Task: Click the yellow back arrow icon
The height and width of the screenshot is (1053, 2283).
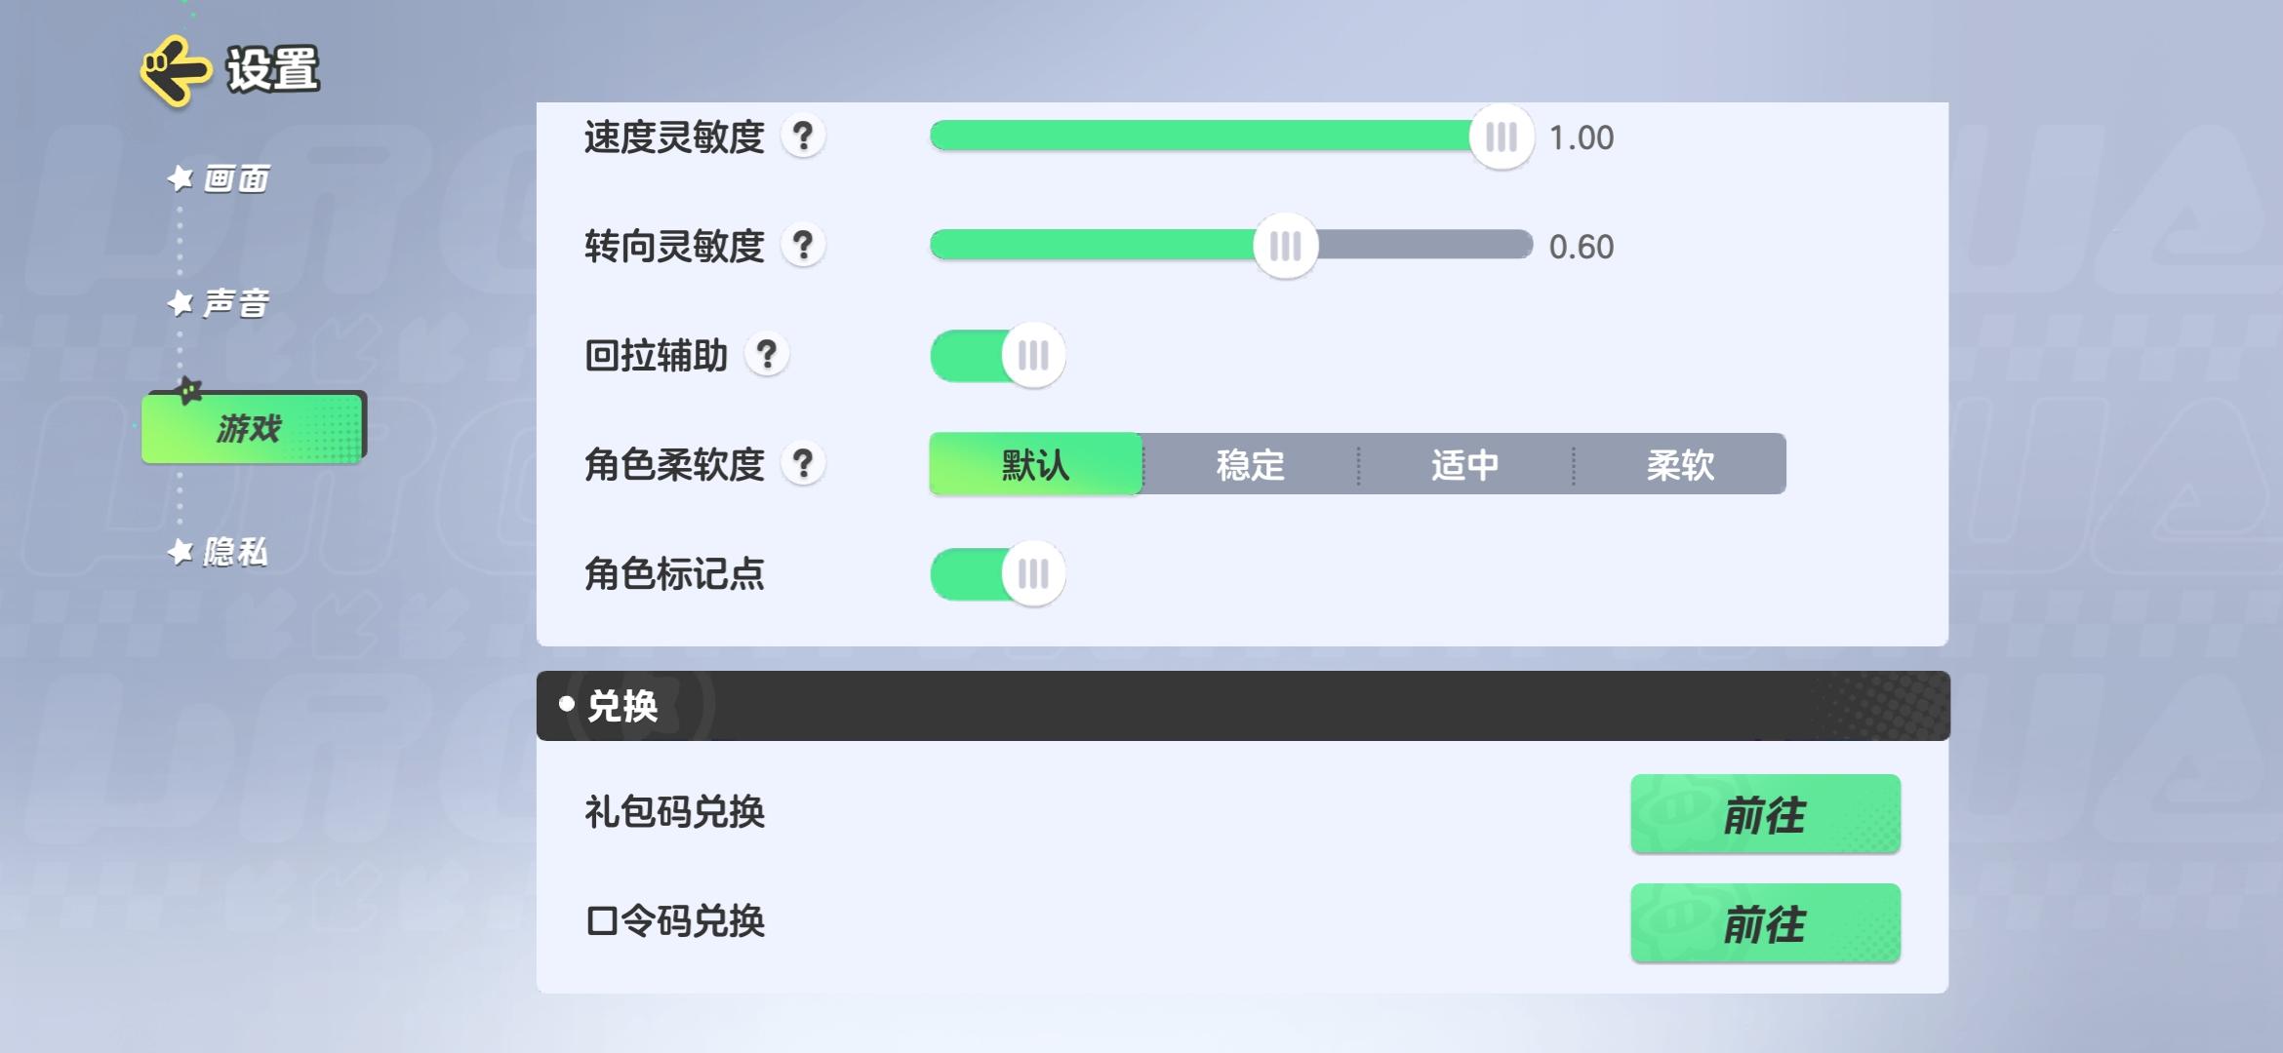Action: click(x=176, y=70)
